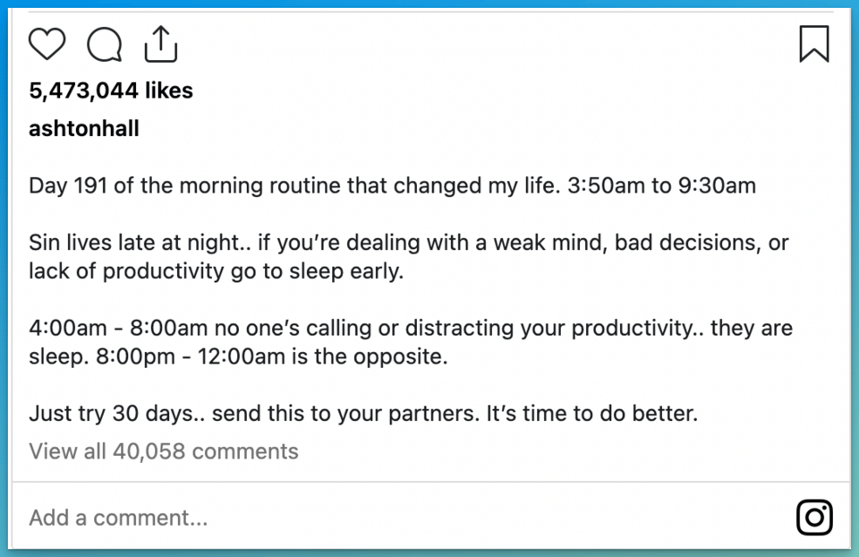The image size is (859, 557).
Task: Click the "3:50am to 9:30am" time text
Action: pos(661,186)
